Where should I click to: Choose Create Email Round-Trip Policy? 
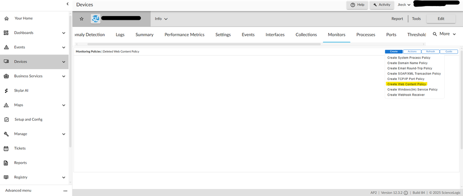tap(410, 68)
